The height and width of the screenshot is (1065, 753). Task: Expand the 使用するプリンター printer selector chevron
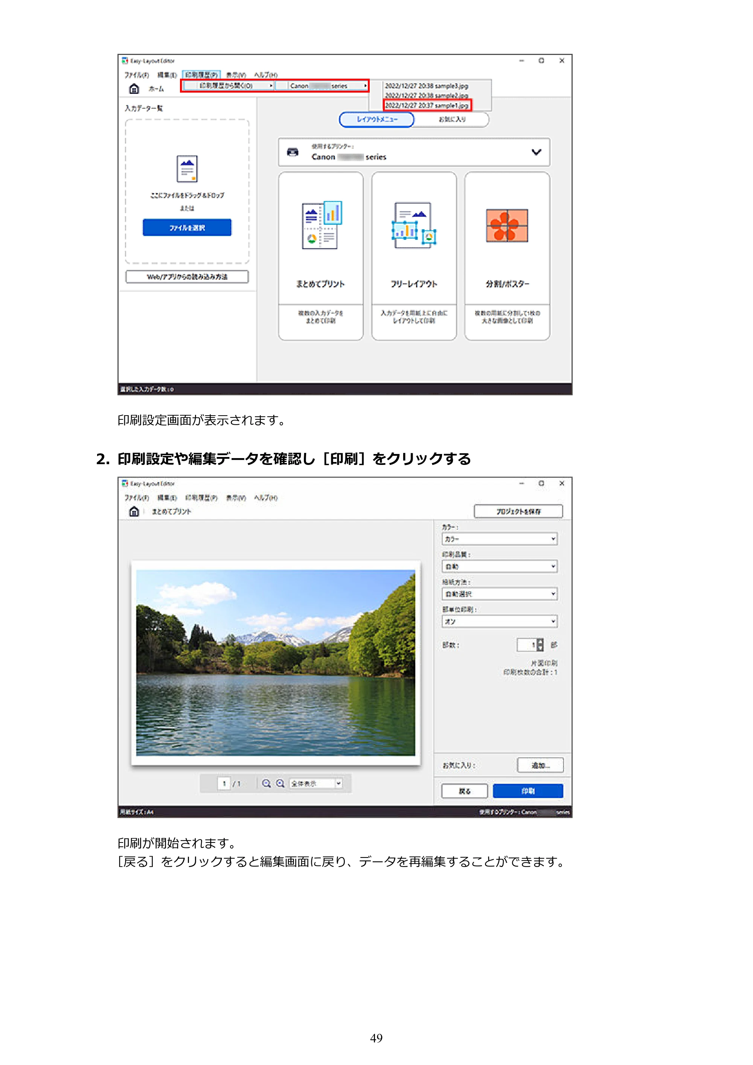pyautogui.click(x=537, y=152)
